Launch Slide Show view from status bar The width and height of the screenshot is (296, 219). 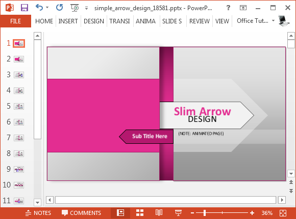178,213
